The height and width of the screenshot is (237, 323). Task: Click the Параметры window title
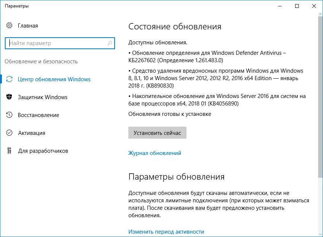(x=17, y=6)
